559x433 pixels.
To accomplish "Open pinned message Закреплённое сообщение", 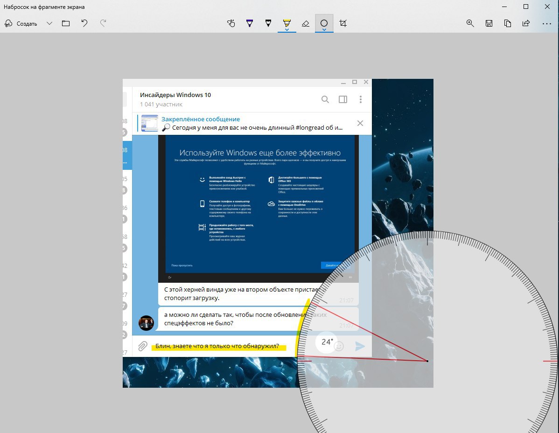I will tap(201, 119).
